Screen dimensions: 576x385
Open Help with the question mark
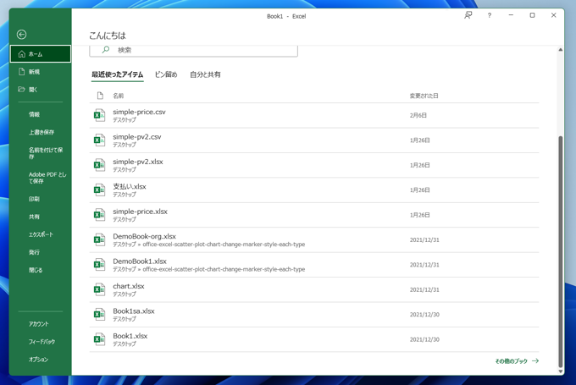pyautogui.click(x=490, y=15)
